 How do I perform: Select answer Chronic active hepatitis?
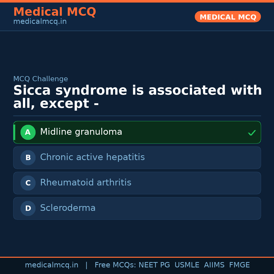point(92,157)
